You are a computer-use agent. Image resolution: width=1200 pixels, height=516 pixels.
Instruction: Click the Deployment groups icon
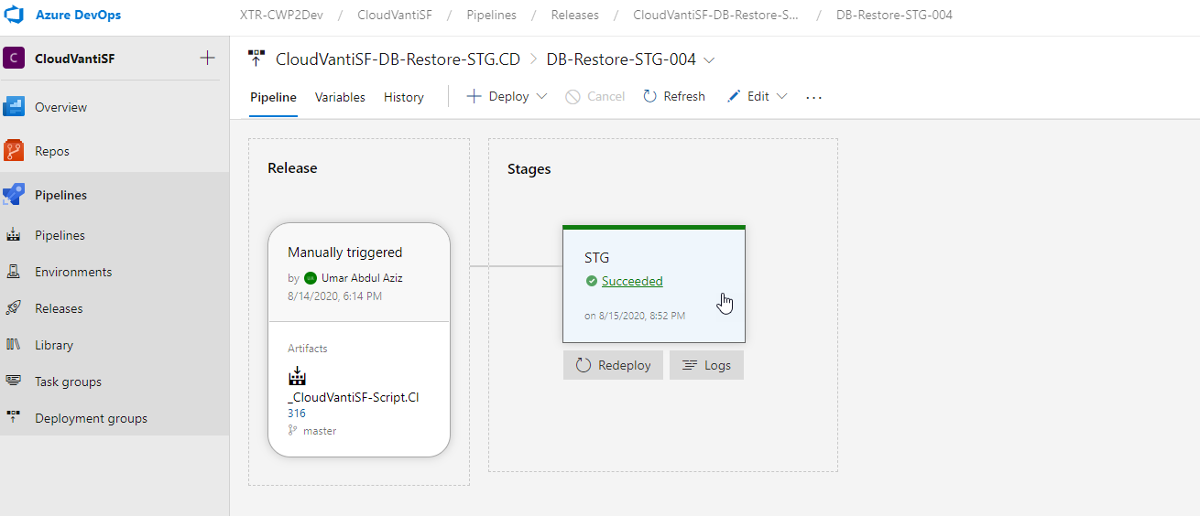click(14, 417)
